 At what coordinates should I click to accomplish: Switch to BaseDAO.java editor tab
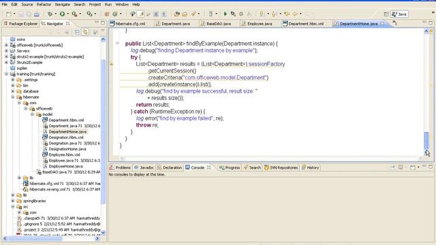point(216,24)
